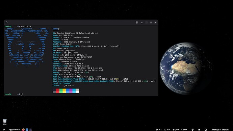Click the yellow color block in fastfetch output
The height and width of the screenshot is (131, 233).
click(x=64, y=91)
